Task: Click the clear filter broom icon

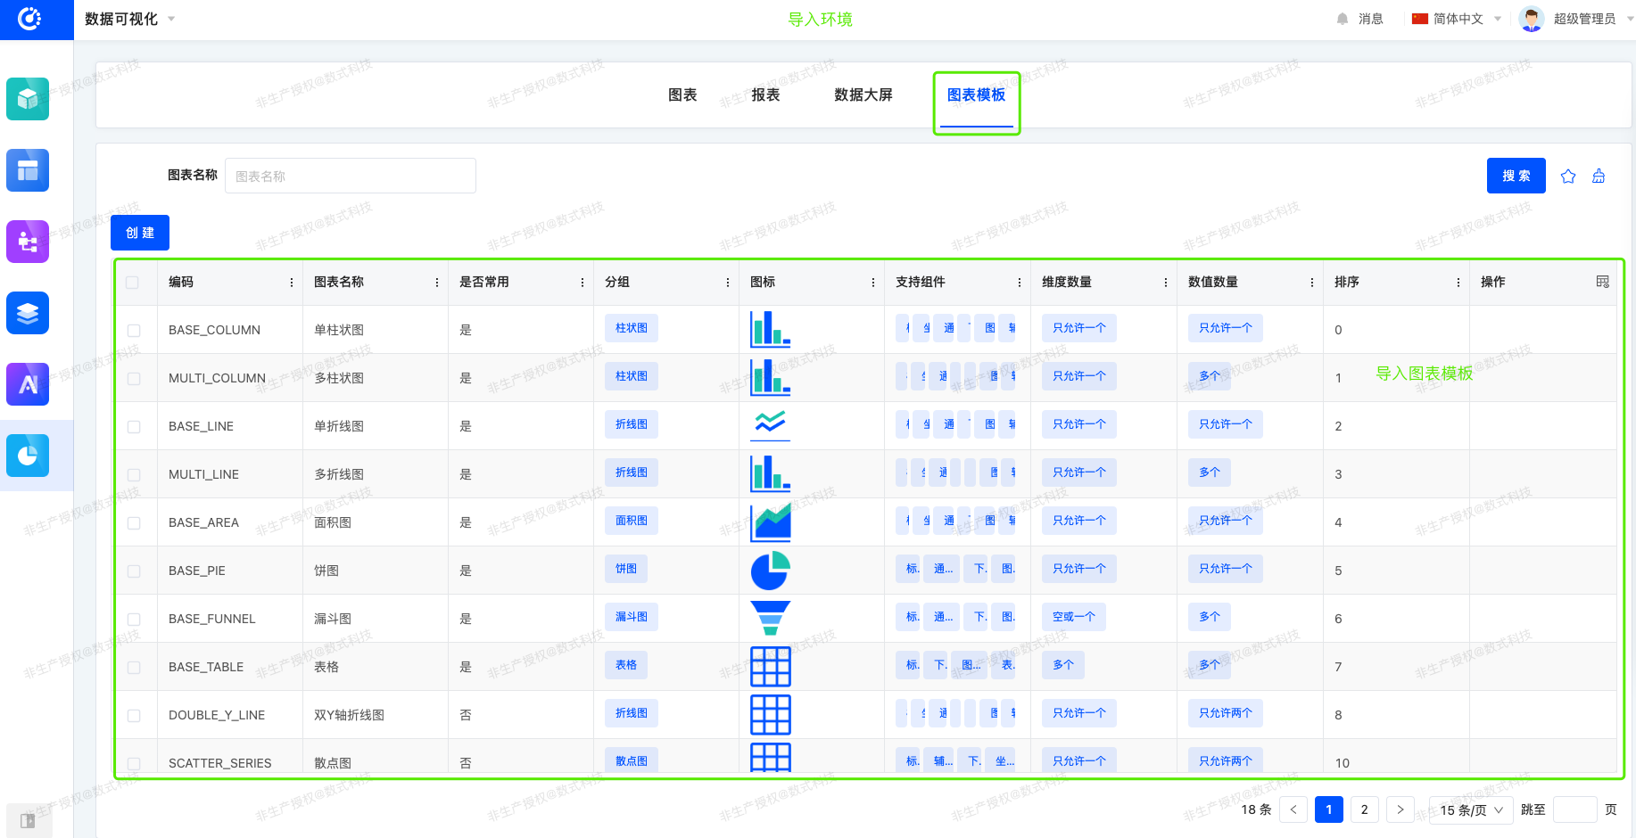Action: 1599,176
